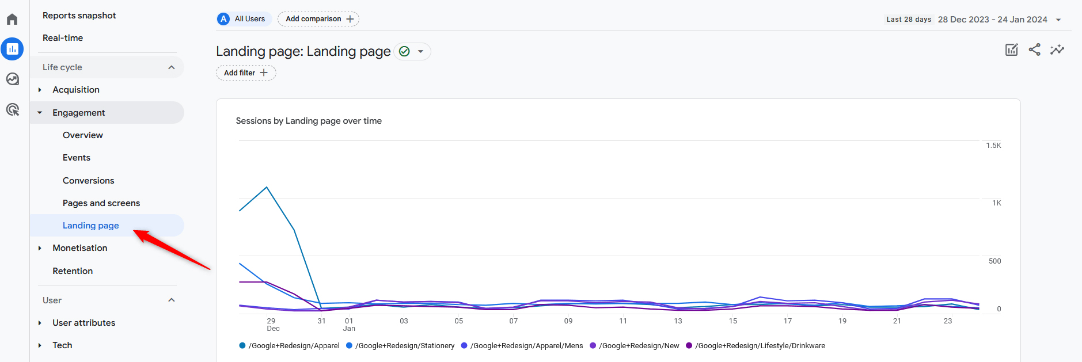Click the /Google+Redesign/Apparel legend label
The width and height of the screenshot is (1082, 362).
pyautogui.click(x=294, y=346)
